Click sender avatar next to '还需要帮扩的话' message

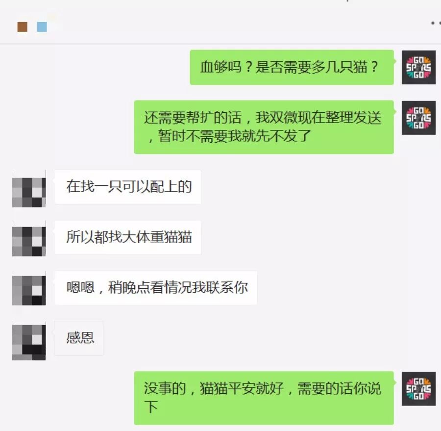point(418,118)
